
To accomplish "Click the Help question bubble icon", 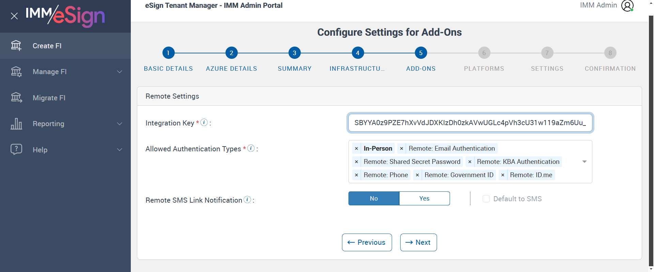I will (x=16, y=150).
